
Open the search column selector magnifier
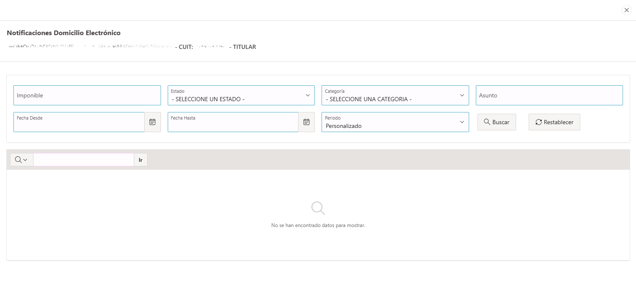click(21, 160)
